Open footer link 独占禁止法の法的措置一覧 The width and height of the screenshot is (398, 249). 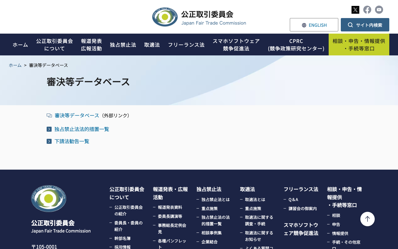tap(216, 220)
